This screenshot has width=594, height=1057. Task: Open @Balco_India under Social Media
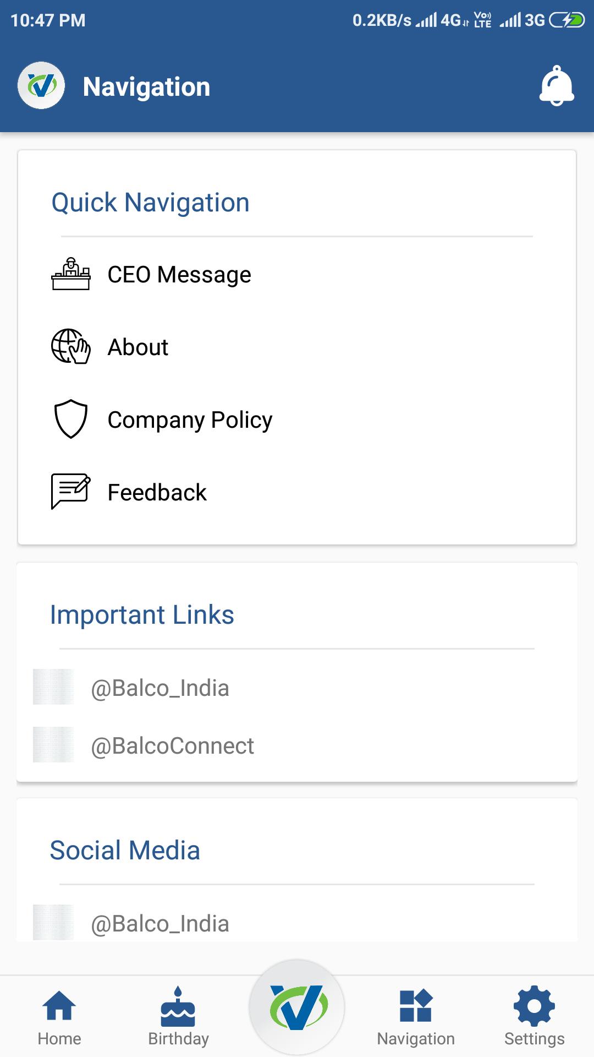297,923
